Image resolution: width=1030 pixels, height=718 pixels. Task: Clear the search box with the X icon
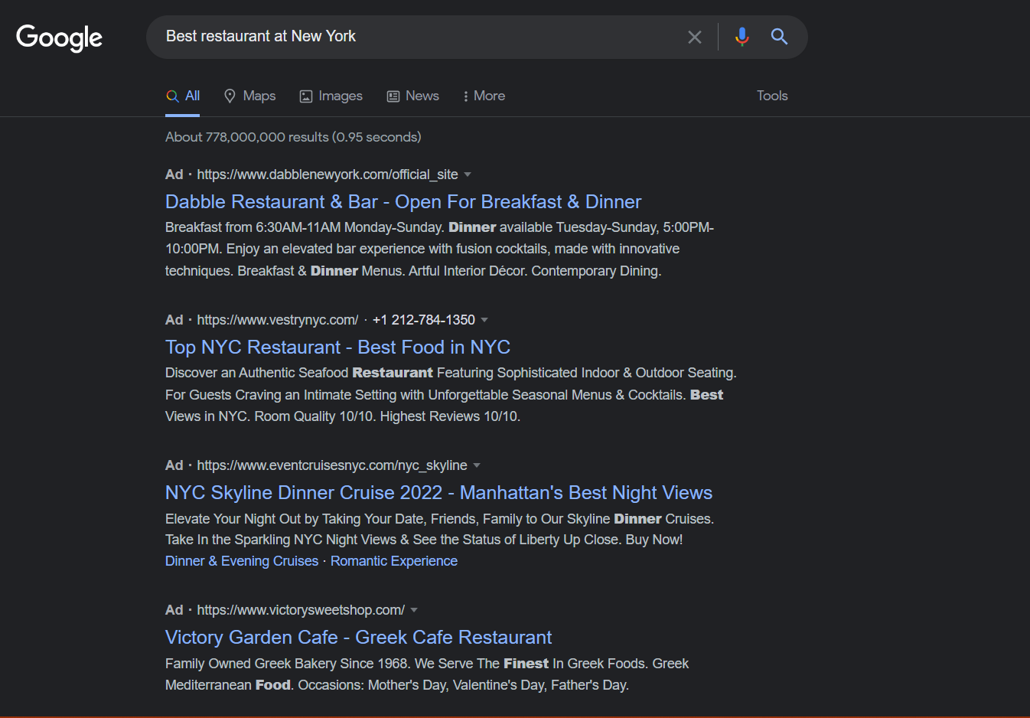click(695, 37)
